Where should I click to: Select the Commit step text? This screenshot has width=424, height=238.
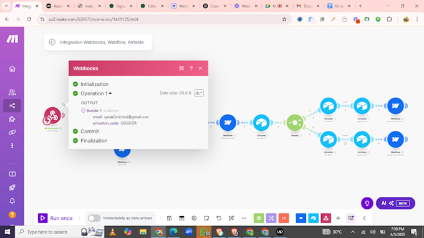pos(90,131)
